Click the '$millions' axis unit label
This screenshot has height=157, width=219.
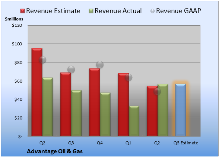14,19
